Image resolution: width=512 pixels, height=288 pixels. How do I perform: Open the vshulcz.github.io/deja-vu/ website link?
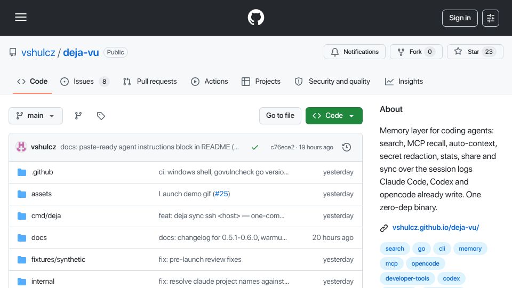(436, 228)
